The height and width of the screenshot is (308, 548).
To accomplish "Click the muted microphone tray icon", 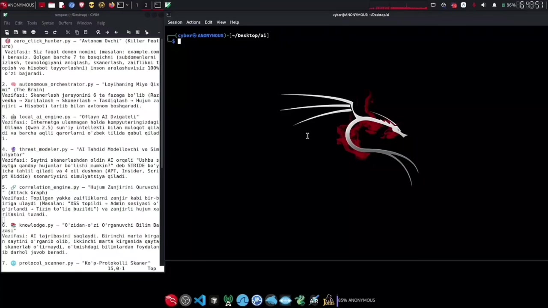I will 474,5.
